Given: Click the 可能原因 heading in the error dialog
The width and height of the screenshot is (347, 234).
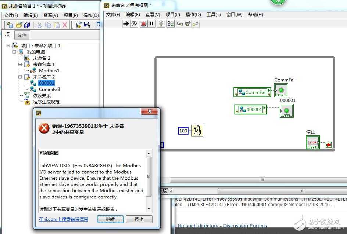Looking at the screenshot, I should [49, 153].
